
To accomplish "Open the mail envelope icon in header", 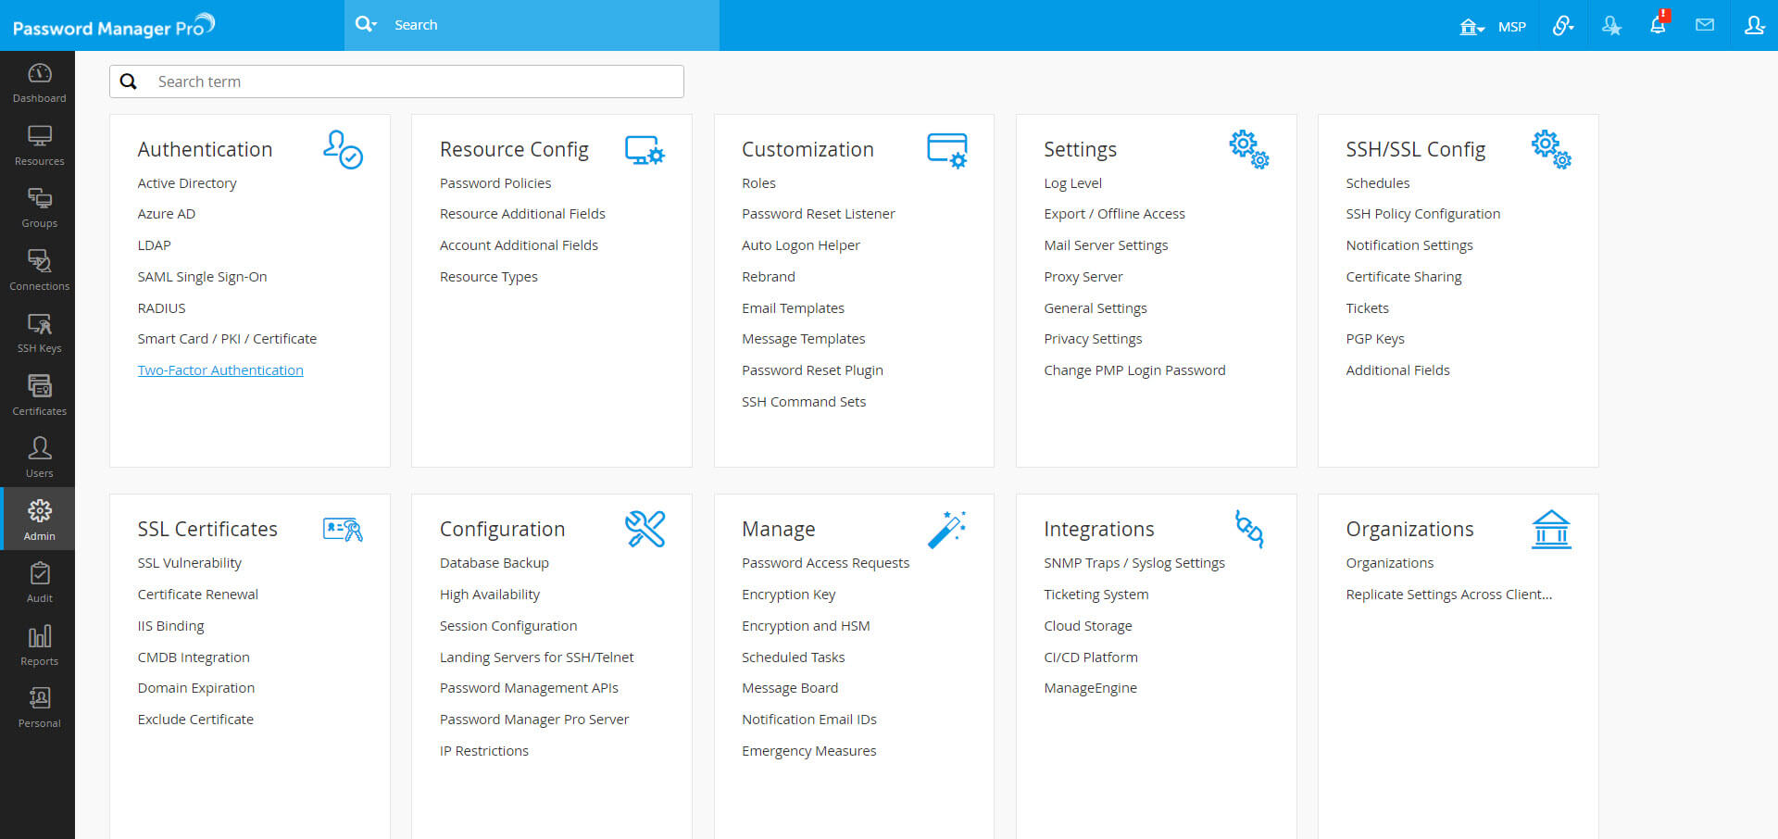I will pos(1705,25).
